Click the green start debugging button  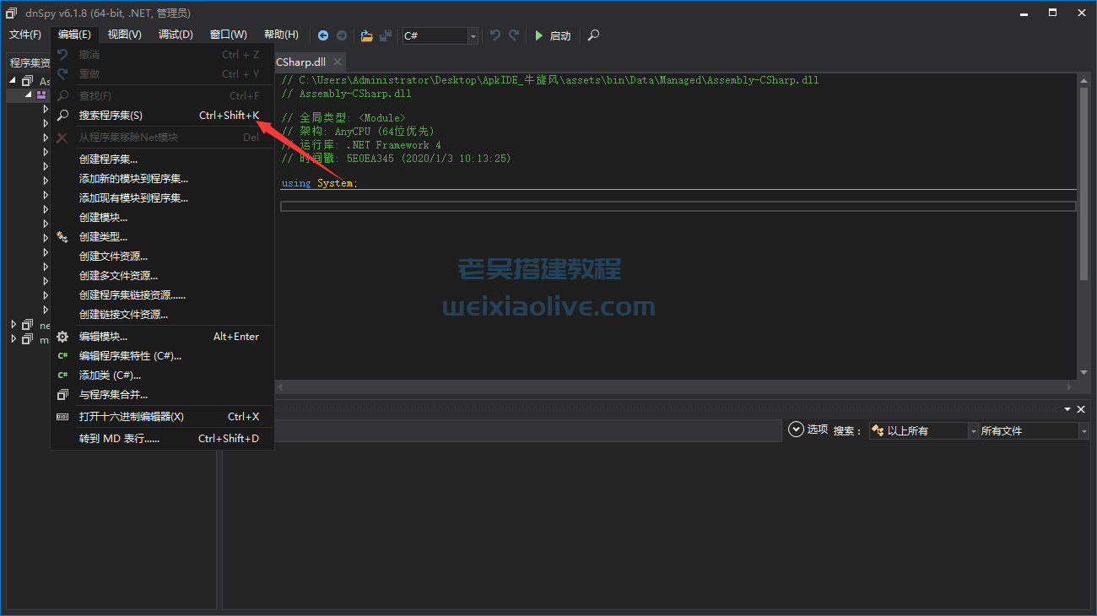click(x=539, y=35)
